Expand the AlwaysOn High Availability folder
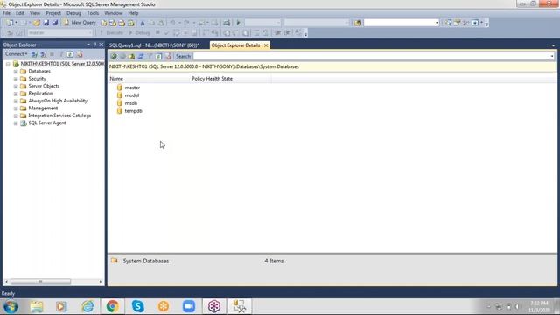560x315 pixels. tap(16, 101)
